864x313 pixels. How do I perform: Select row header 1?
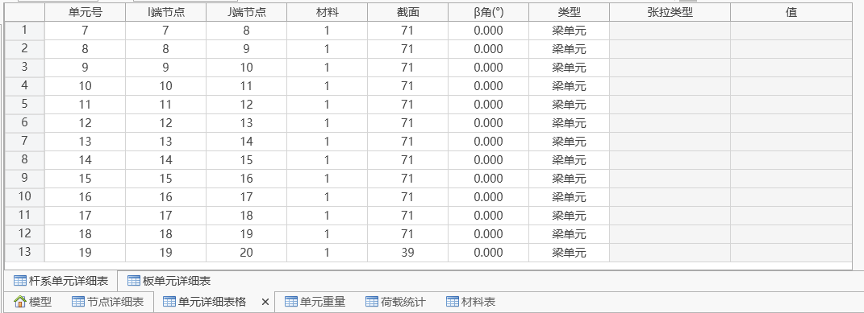tap(25, 31)
